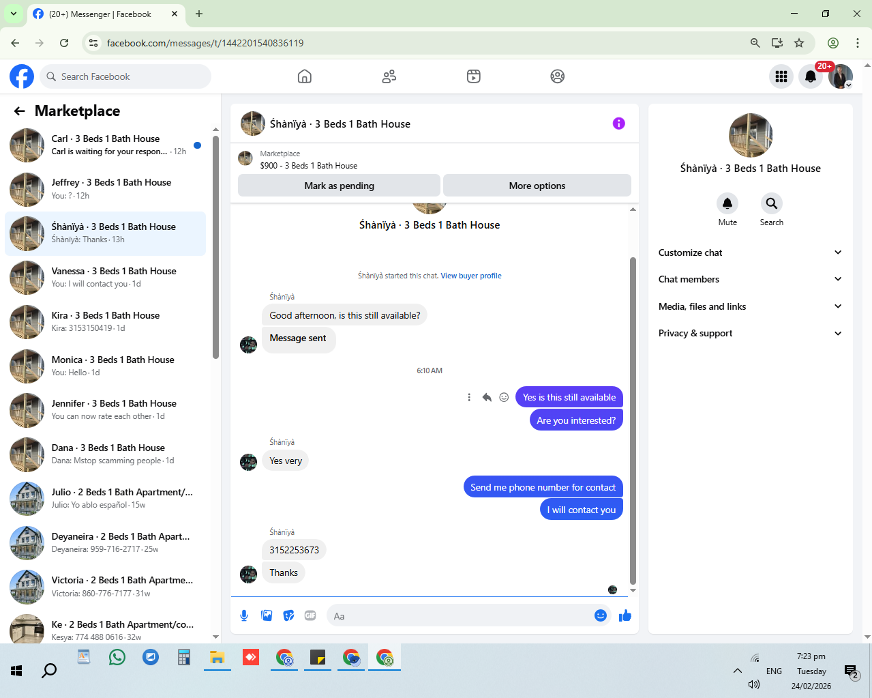Open Kira's conversation

pyautogui.click(x=106, y=322)
